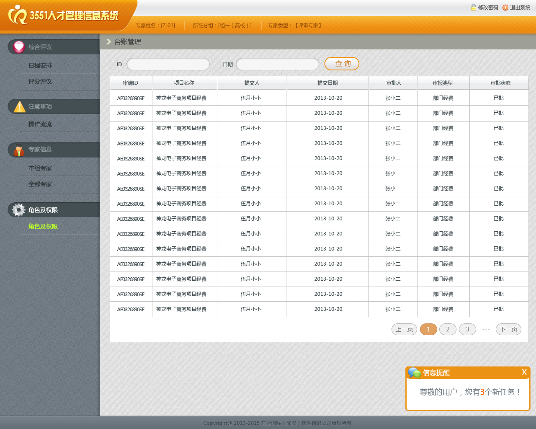Click the 3551 system logo icon
This screenshot has width=536, height=429.
click(18, 15)
